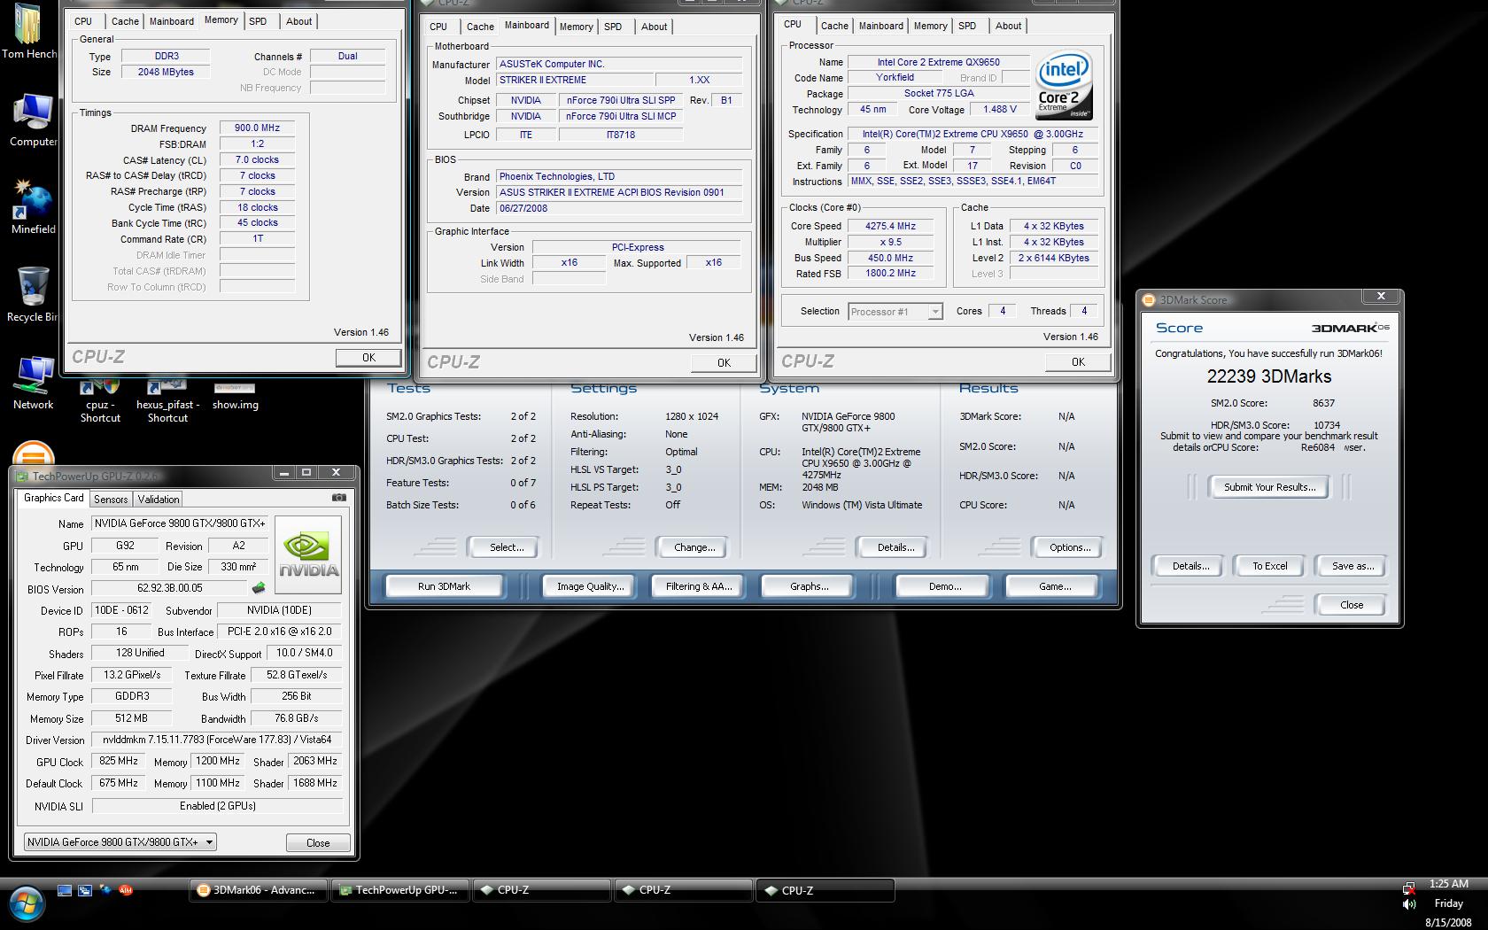This screenshot has width=1488, height=930.
Task: Open the Windows Start orb
Action: 27,904
